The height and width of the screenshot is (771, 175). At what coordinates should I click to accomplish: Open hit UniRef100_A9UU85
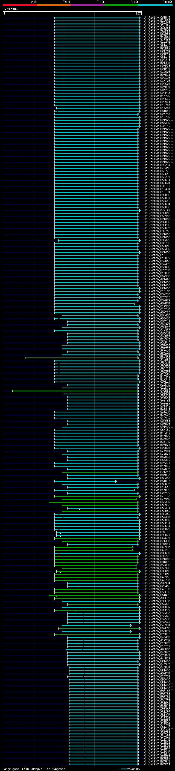coord(157,650)
